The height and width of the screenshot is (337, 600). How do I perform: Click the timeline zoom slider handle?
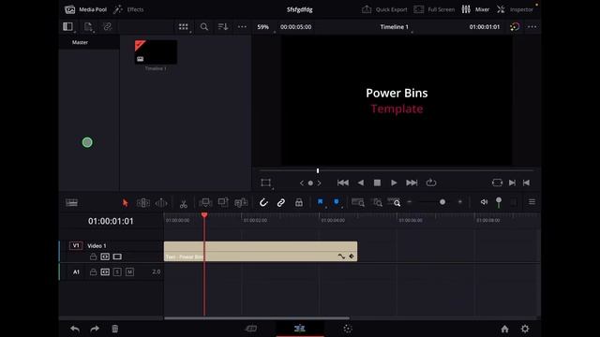(442, 202)
